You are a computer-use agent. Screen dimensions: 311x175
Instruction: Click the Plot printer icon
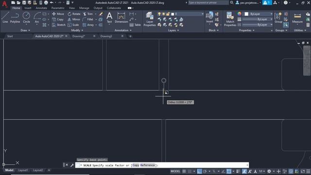point(46,2)
